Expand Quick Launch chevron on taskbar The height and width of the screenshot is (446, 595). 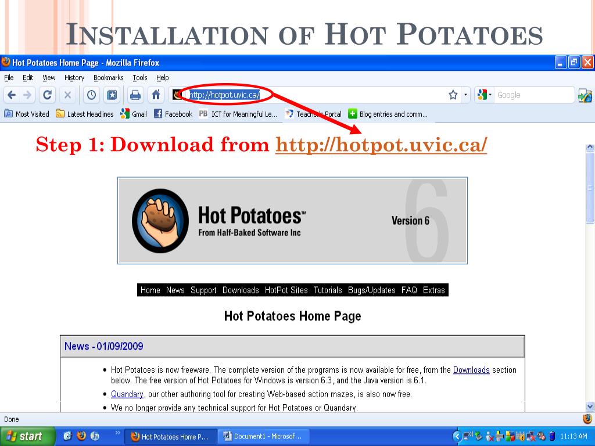click(x=117, y=432)
